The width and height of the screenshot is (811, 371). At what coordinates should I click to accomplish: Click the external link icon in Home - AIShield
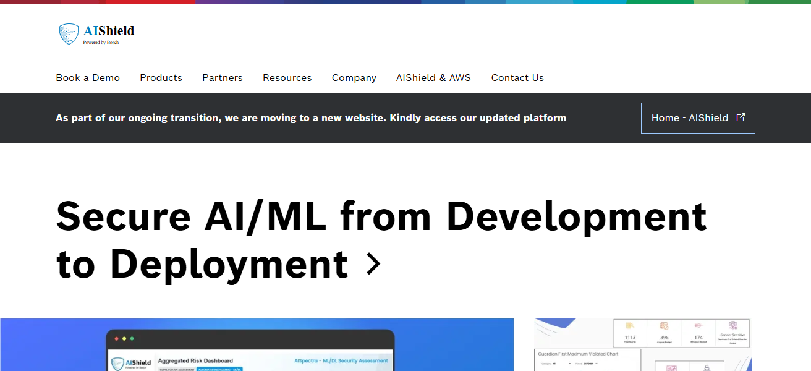point(741,117)
